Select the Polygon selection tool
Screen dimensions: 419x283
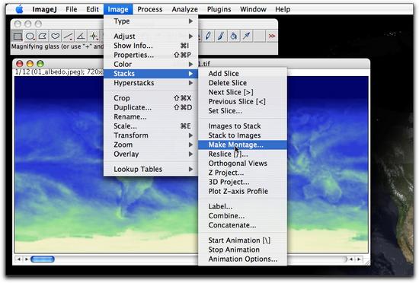coord(43,37)
